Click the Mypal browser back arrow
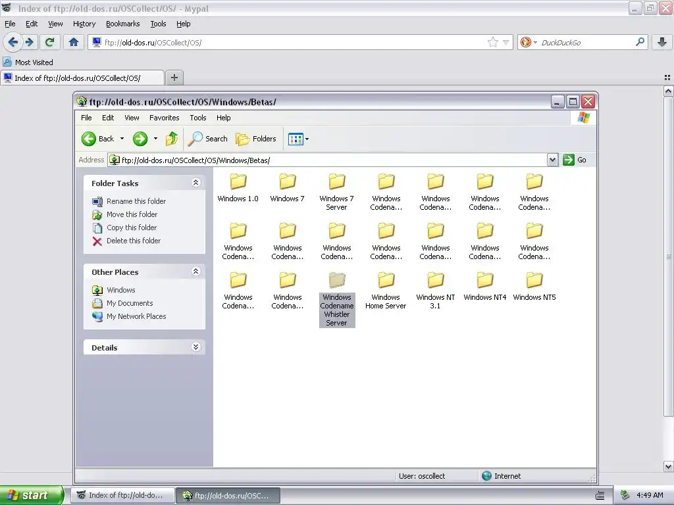The height and width of the screenshot is (505, 674). pos(13,42)
